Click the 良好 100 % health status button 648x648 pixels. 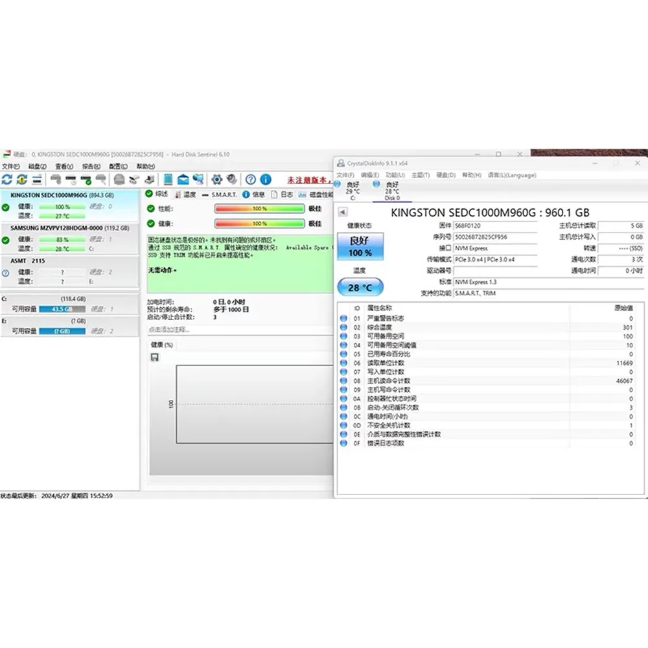click(360, 246)
